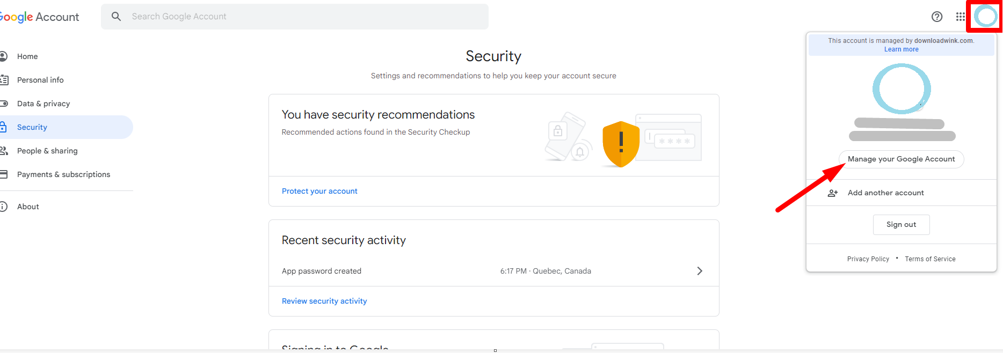This screenshot has width=1003, height=353.
Task: Open the Google apps grid icon
Action: tap(961, 17)
